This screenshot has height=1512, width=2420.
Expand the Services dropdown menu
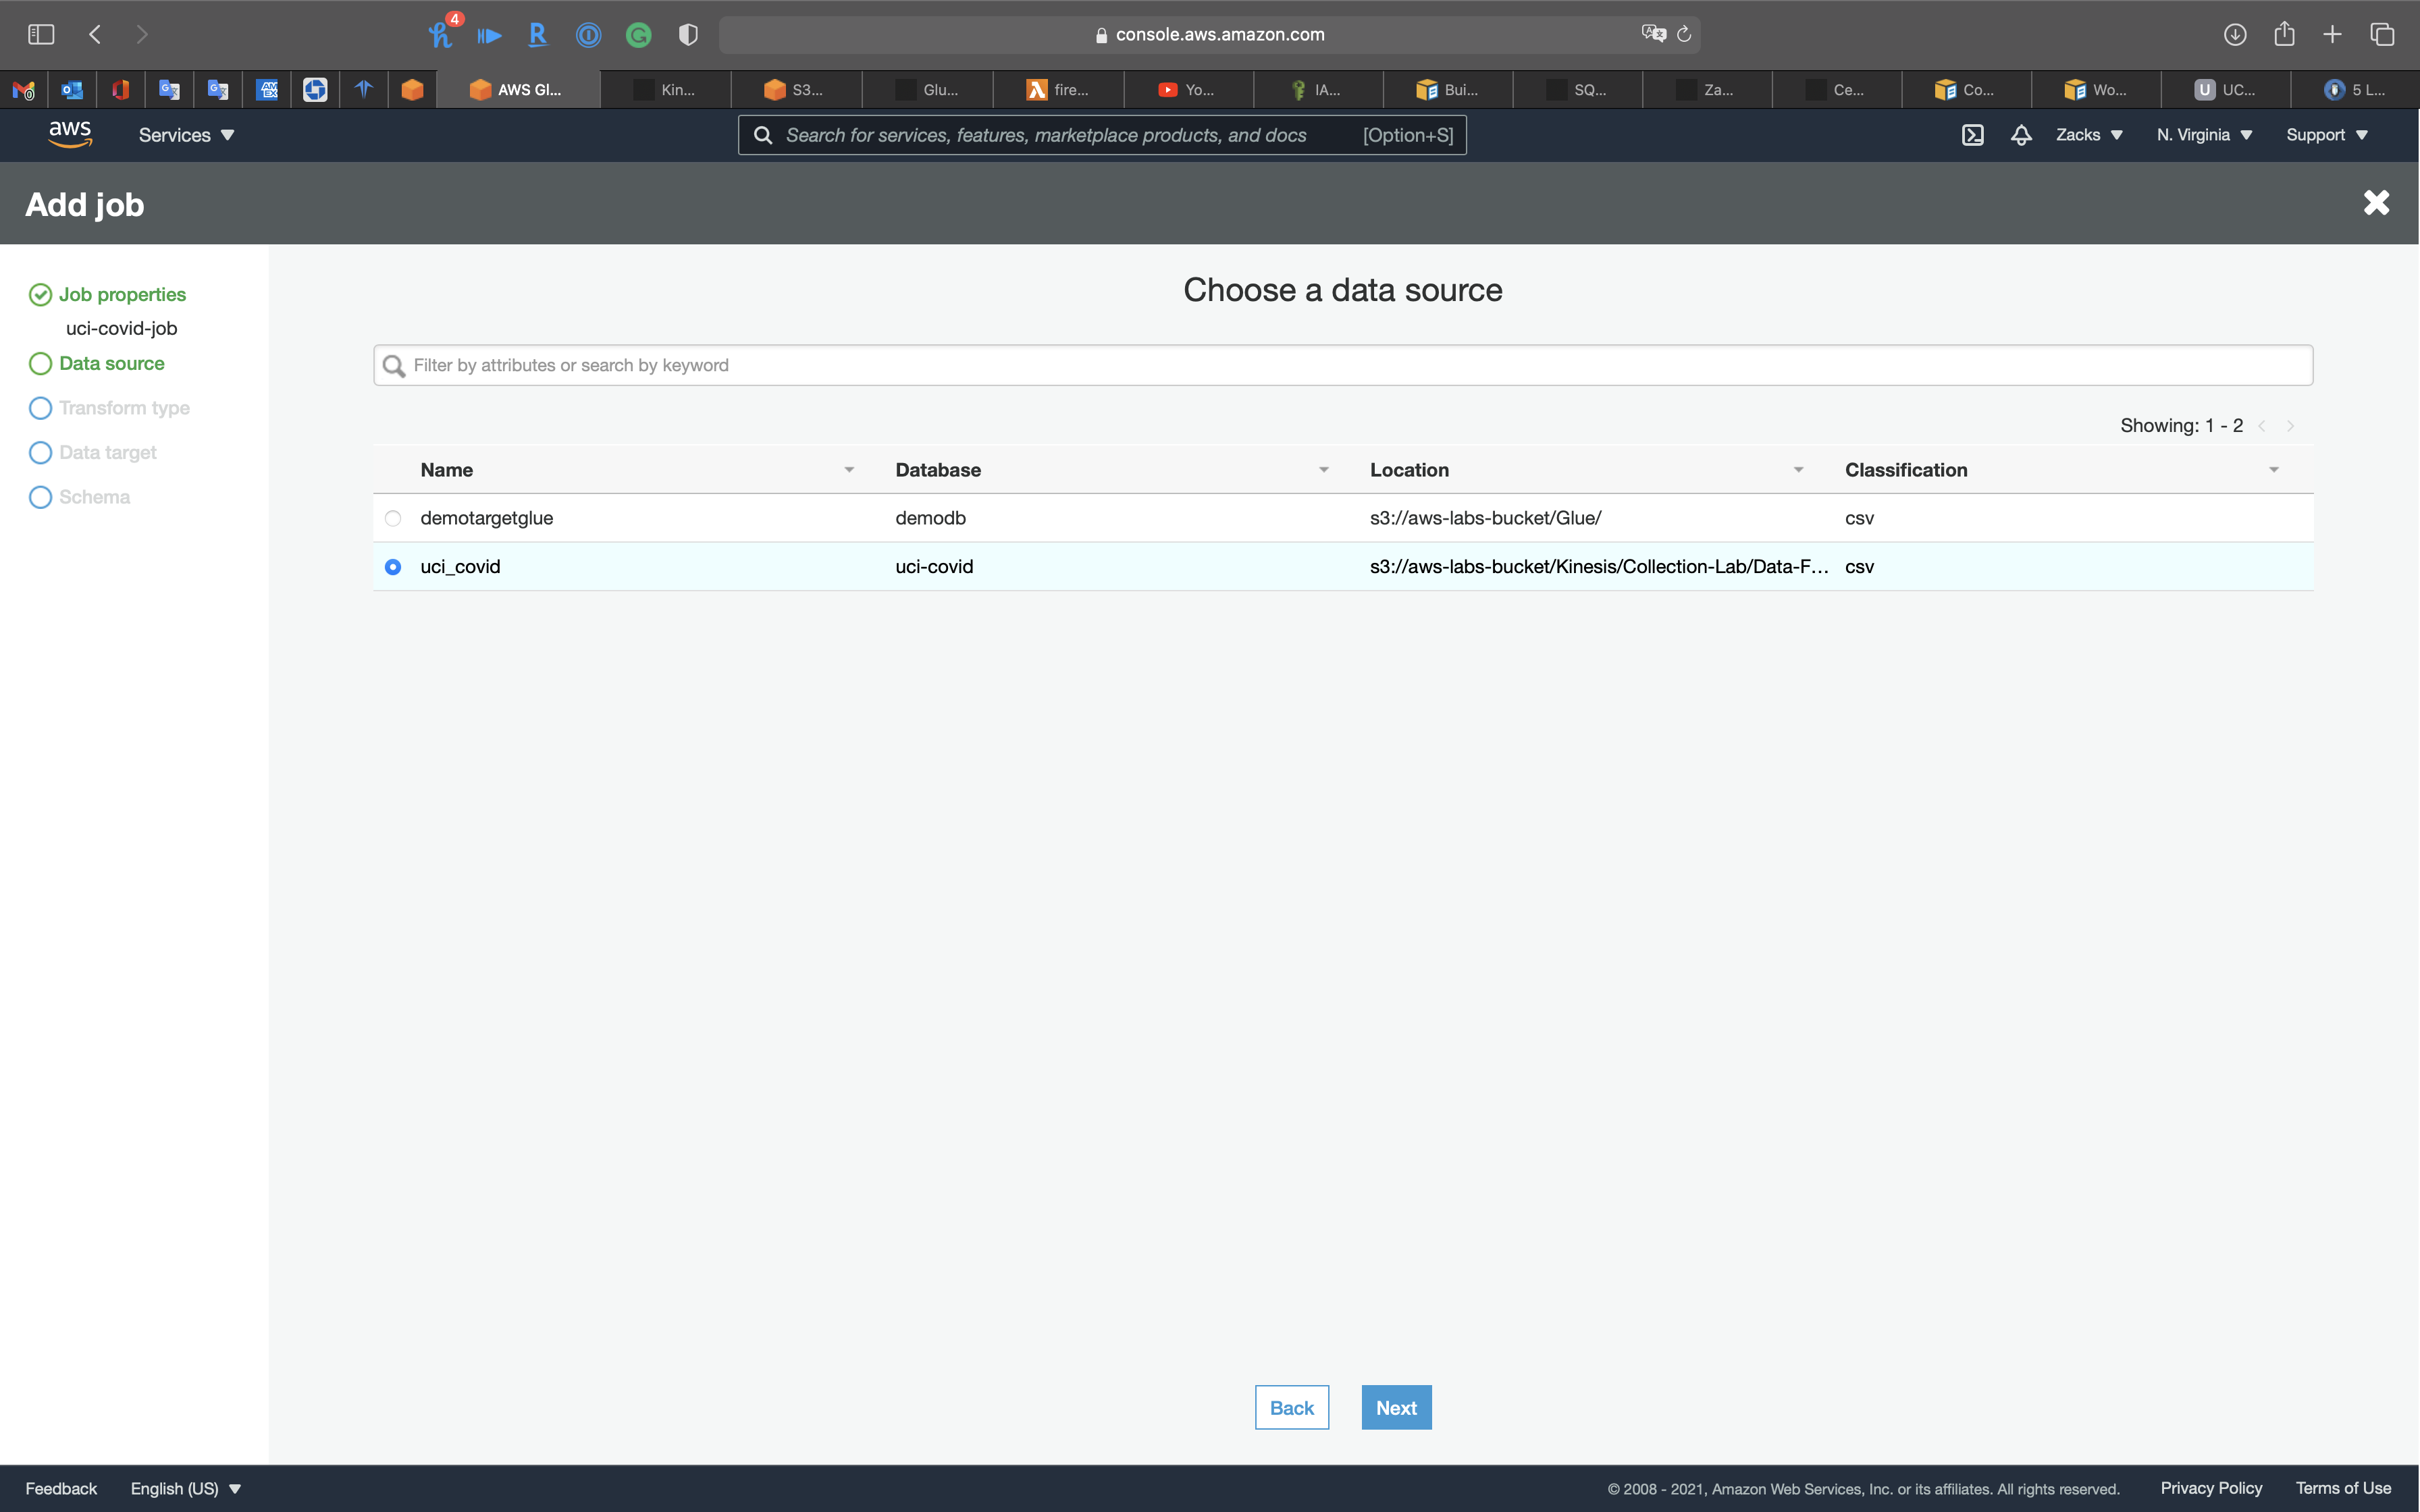point(186,135)
